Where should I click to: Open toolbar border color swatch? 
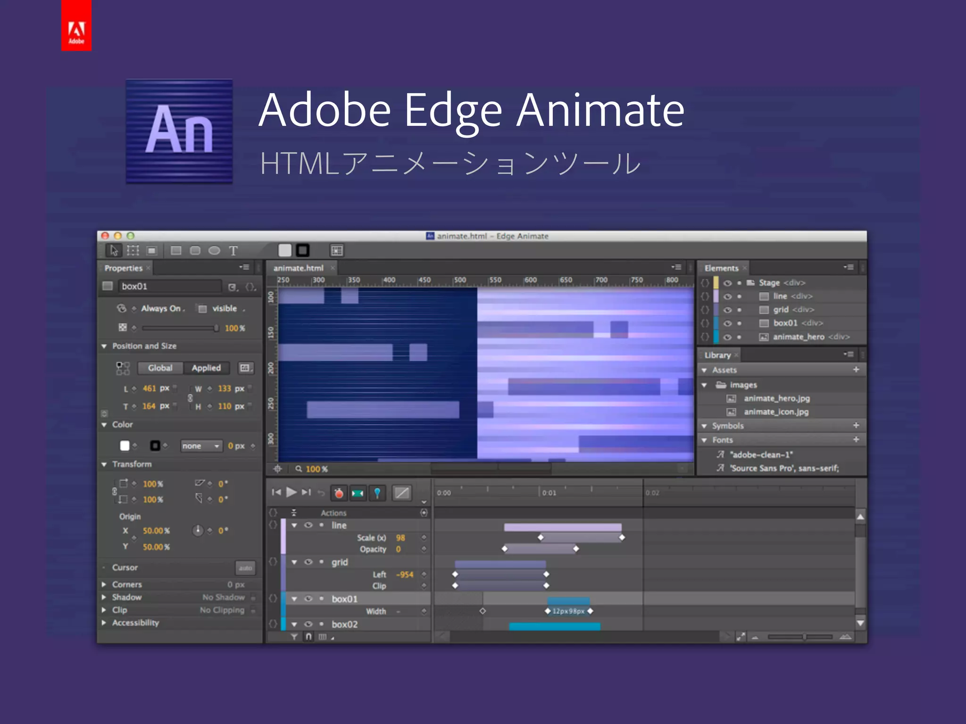(303, 250)
